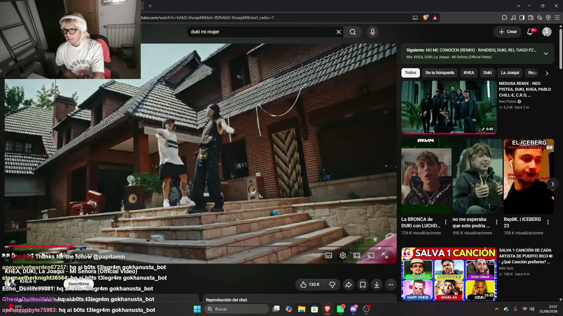Screen dimensions: 563x316
Task: Open the YouTube account avatar menu
Action: click(547, 32)
